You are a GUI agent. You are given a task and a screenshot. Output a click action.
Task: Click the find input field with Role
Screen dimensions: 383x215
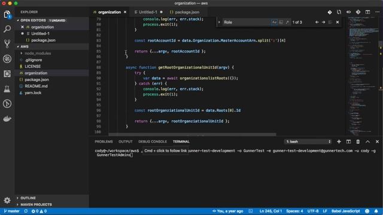click(x=246, y=22)
